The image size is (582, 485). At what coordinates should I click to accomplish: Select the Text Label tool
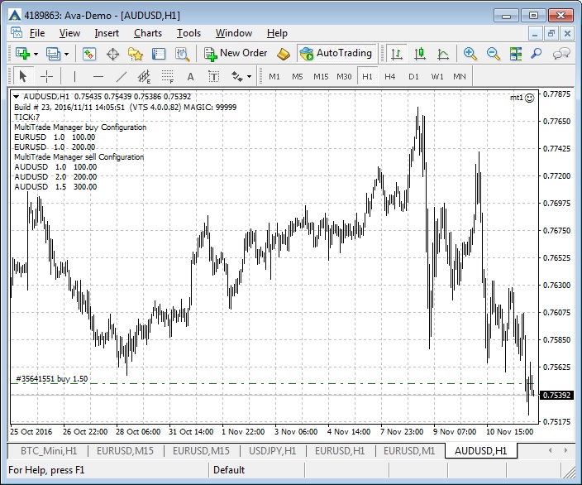214,77
